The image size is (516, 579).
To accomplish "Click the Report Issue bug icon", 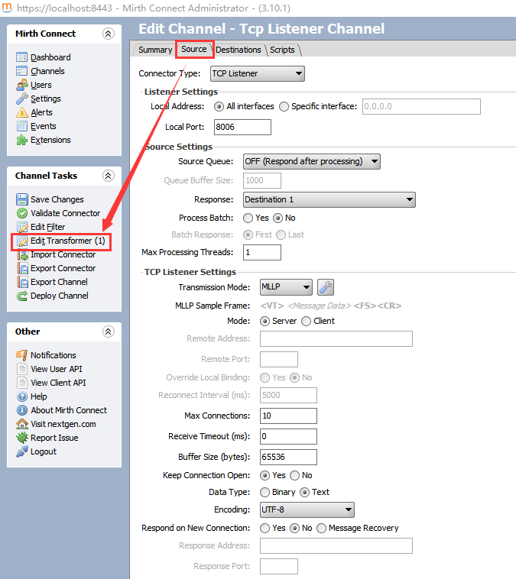I will pyautogui.click(x=22, y=438).
